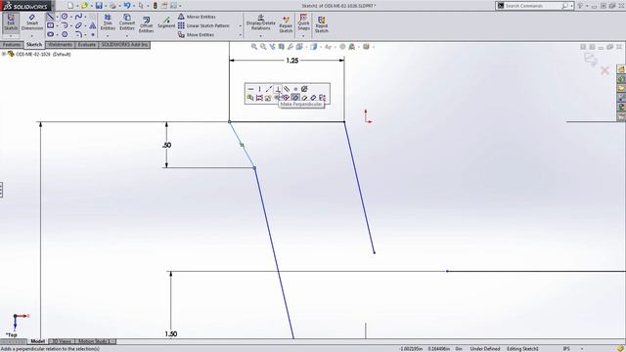Select the sketch Point tool

[x=93, y=35]
